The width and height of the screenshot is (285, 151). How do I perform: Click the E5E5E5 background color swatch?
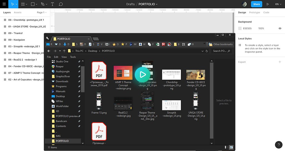point(240,28)
